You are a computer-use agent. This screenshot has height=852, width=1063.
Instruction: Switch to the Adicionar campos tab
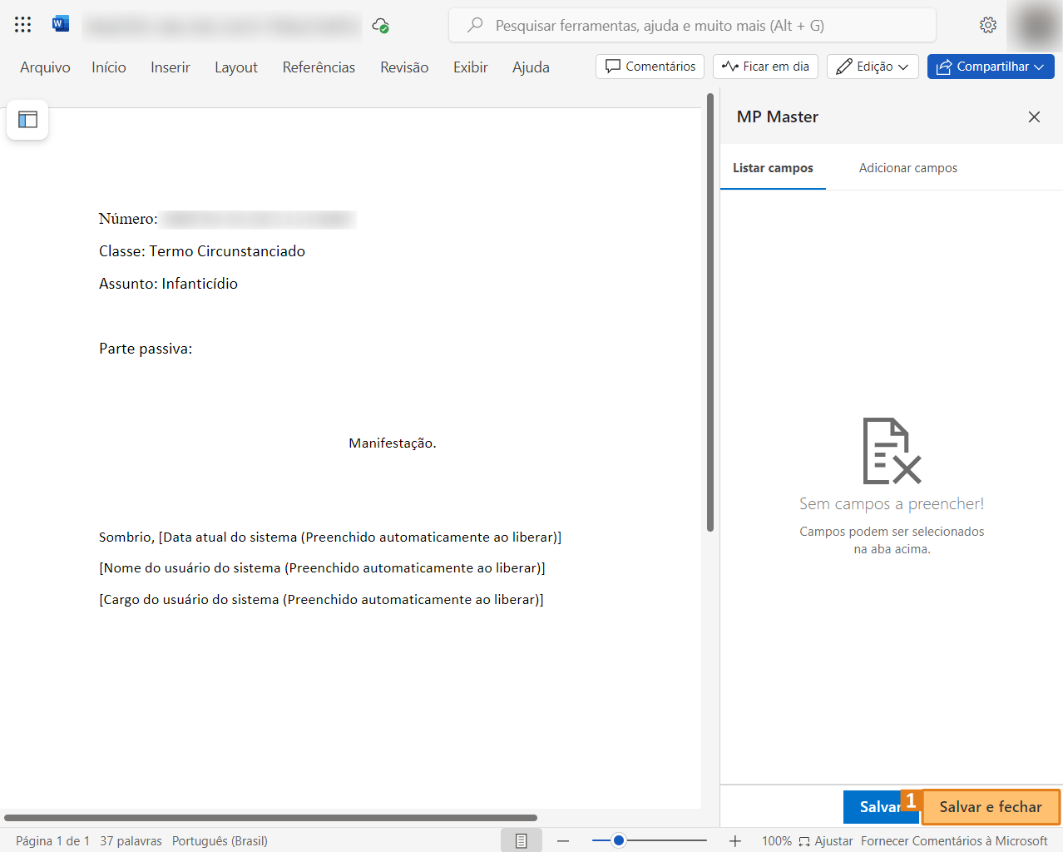pos(907,168)
